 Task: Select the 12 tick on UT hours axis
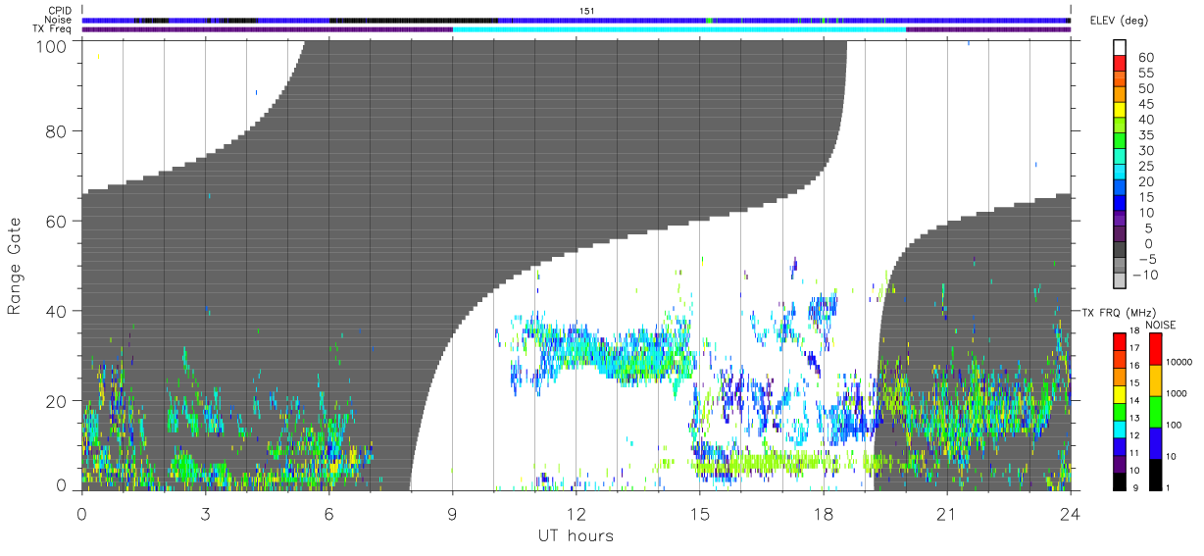(x=576, y=513)
